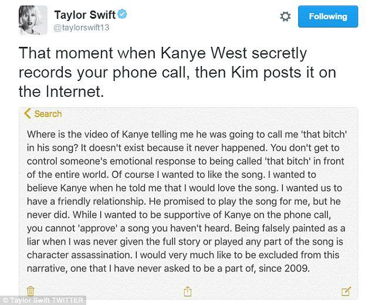Open the gear settings menu

[285, 16]
